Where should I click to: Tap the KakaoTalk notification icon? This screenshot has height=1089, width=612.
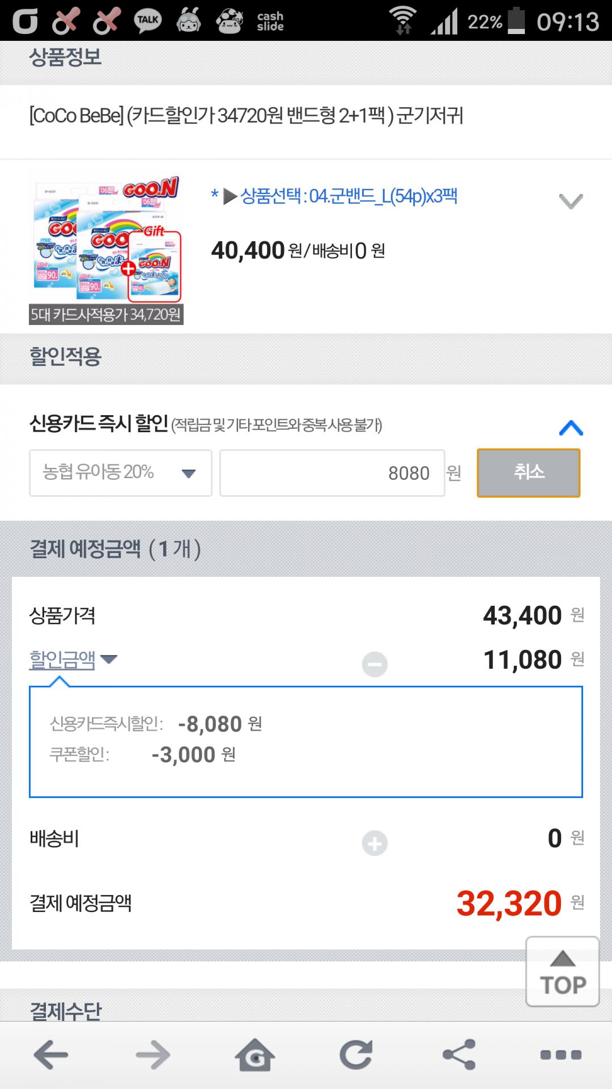tap(147, 20)
